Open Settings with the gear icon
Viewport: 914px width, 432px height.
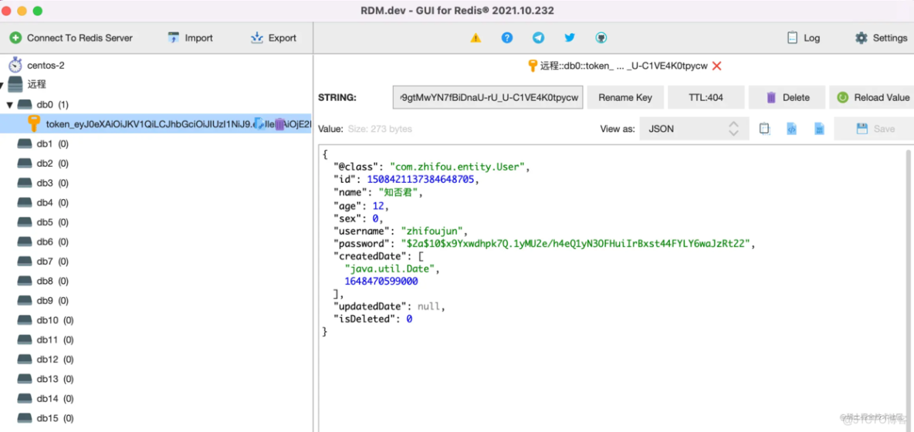tap(881, 38)
